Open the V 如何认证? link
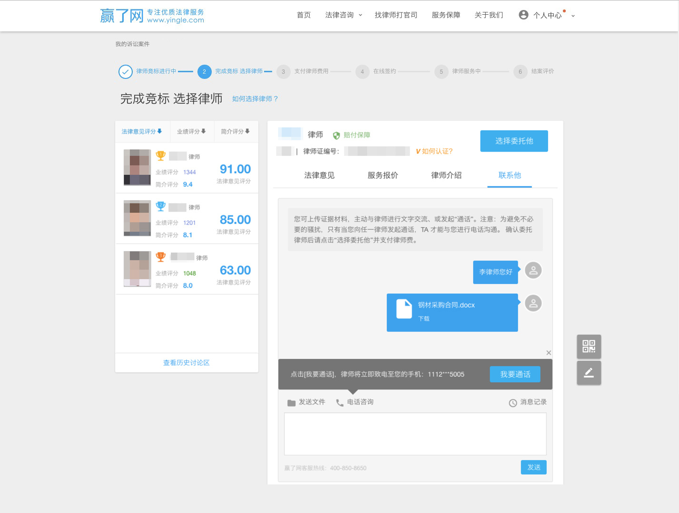Viewport: 679px width, 513px height. pos(434,151)
